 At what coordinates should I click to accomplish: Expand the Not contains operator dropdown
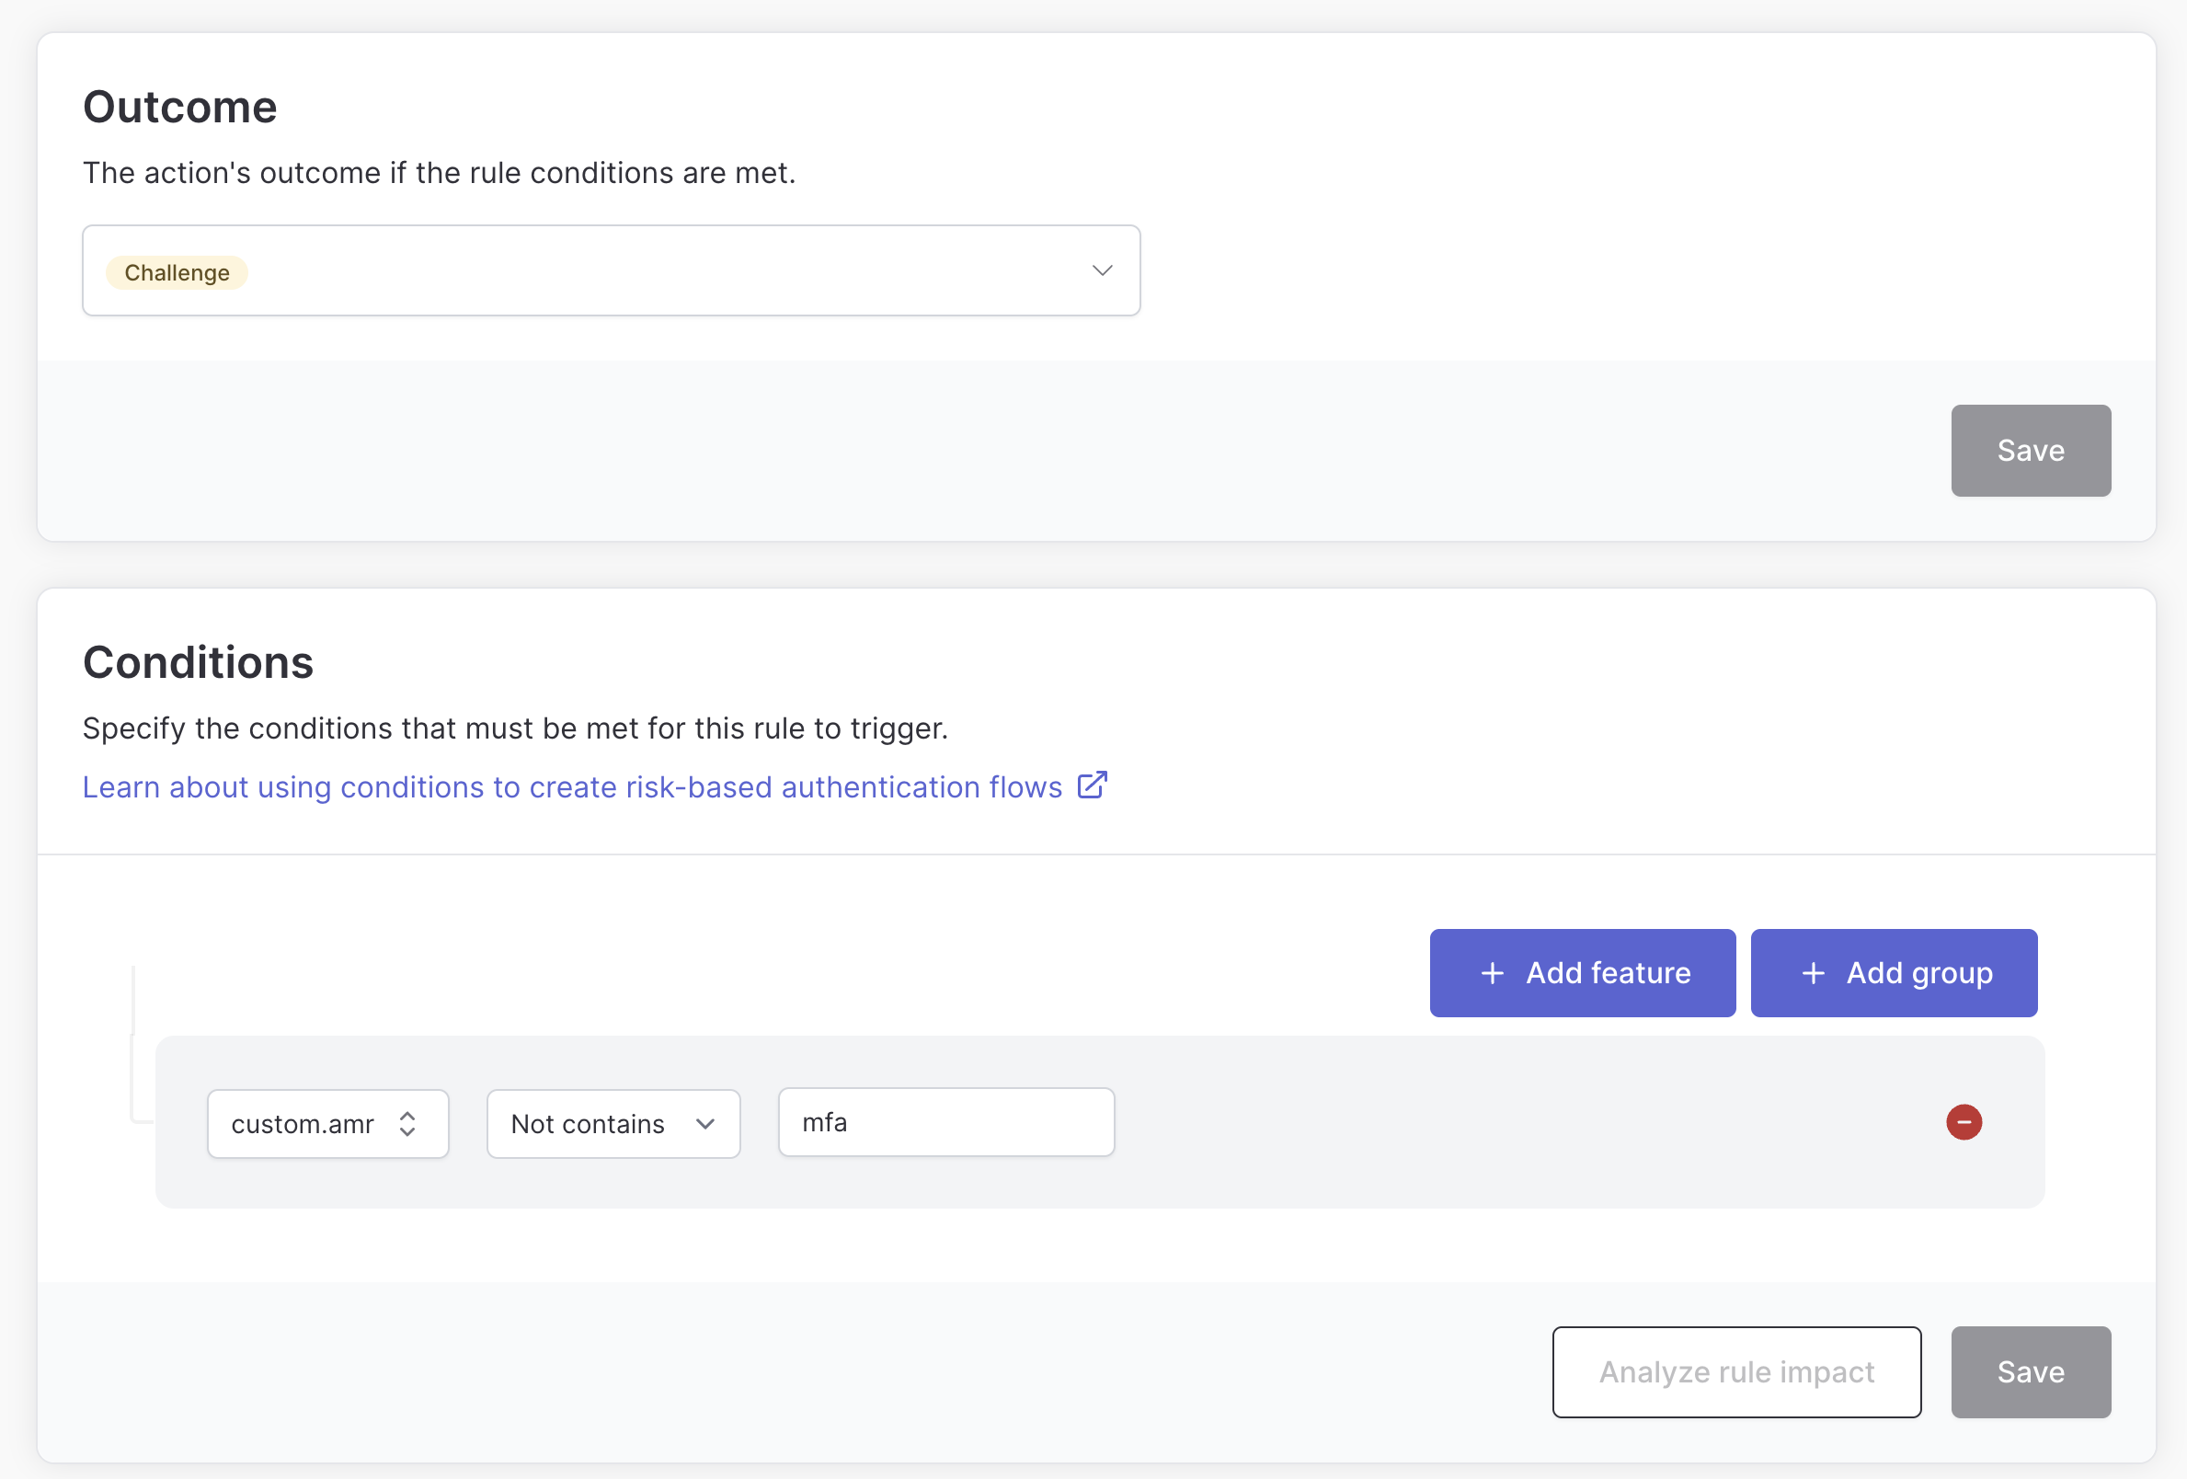(x=613, y=1123)
